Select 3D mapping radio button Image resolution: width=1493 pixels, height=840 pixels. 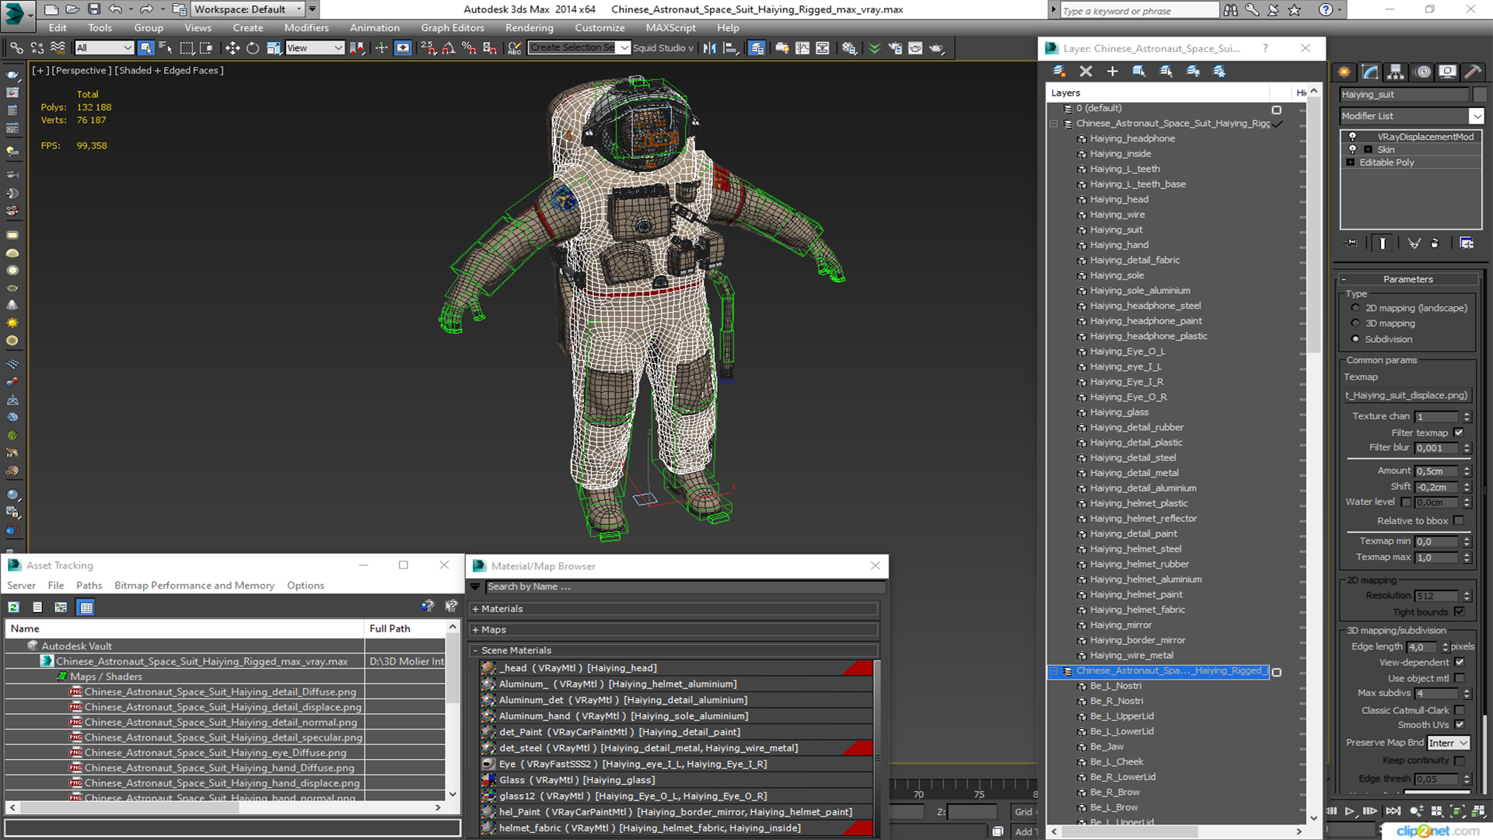pos(1355,324)
